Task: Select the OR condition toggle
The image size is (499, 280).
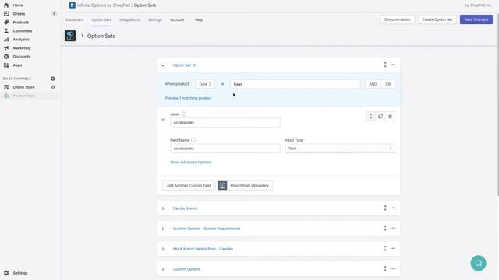Action: (388, 84)
